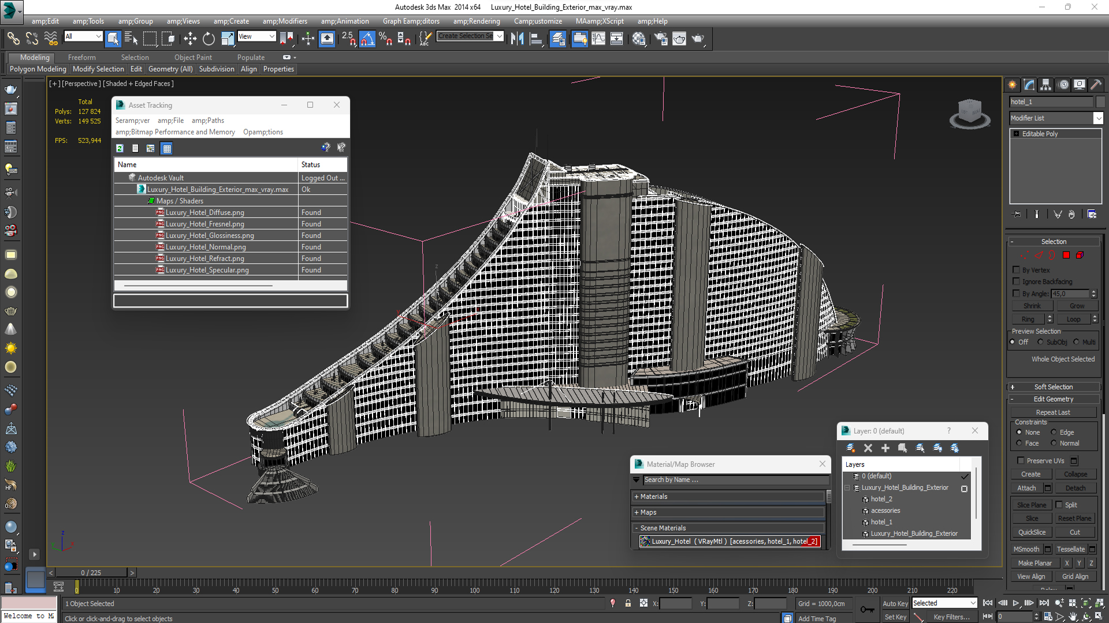This screenshot has width=1109, height=623.
Task: Click Create New Layer icon in Layer dialog
Action: 851,448
